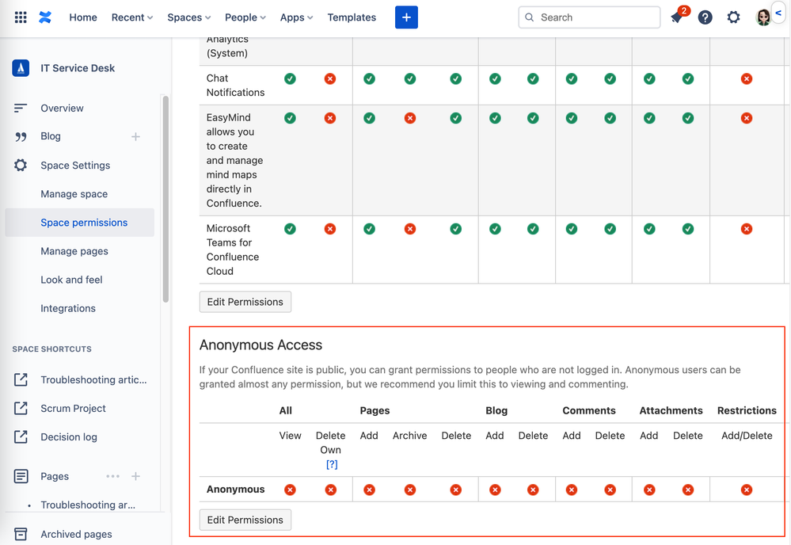This screenshot has height=545, width=791.
Task: Click Chat Notifications Delete Own red X
Action: click(330, 79)
